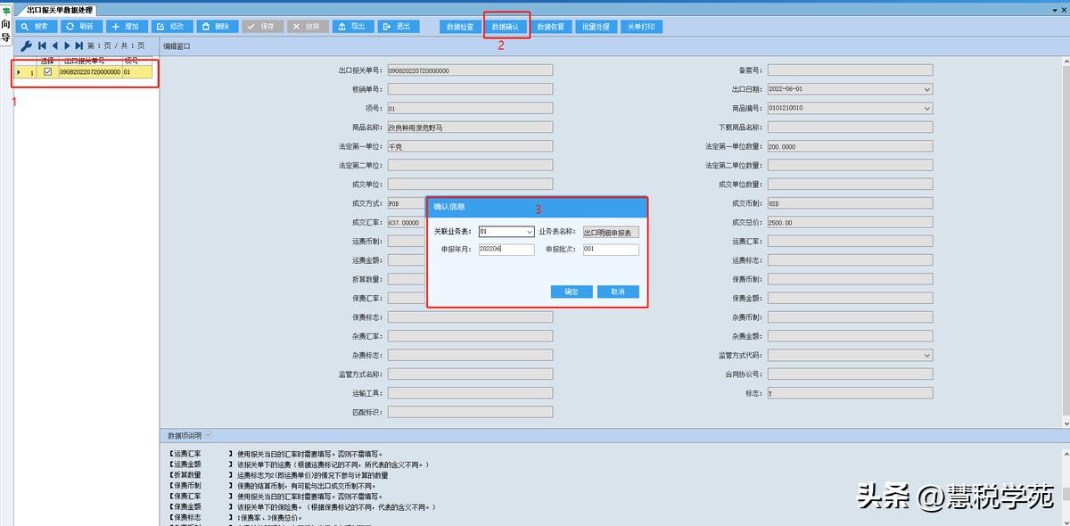Screen dimensions: 1070x526
Task: Click the 申报年月 input field
Action: click(x=506, y=250)
